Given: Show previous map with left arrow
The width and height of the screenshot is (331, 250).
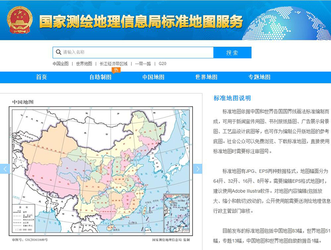Looking at the screenshot, I should (x=5, y=169).
